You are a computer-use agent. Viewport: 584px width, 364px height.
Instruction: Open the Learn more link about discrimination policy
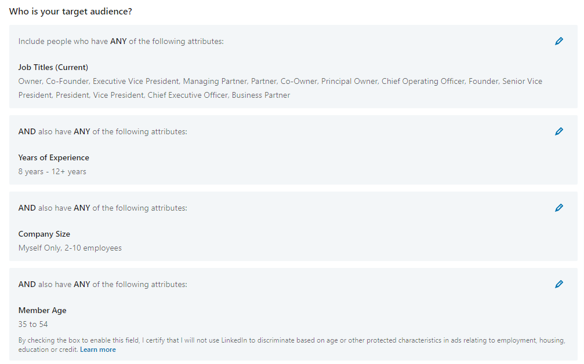[97, 349]
